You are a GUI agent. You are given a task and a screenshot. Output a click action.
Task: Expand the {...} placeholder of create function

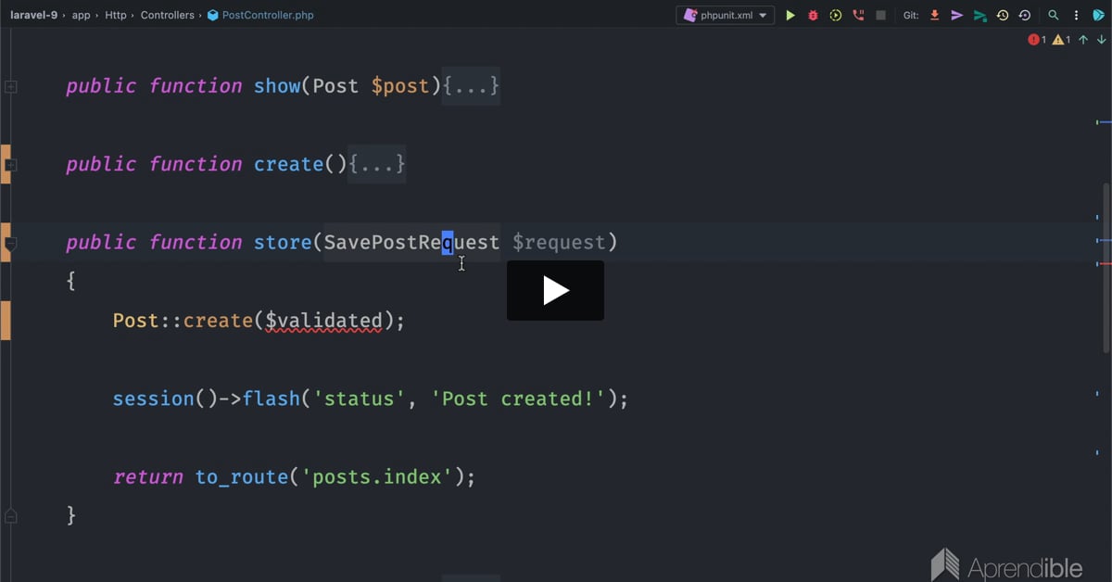376,164
